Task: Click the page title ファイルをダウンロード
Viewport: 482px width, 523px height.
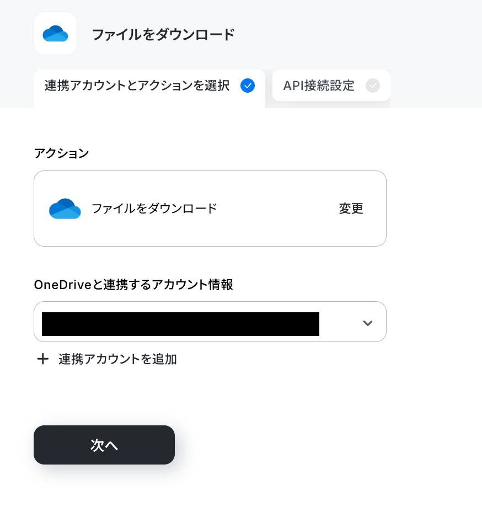Action: [x=163, y=35]
